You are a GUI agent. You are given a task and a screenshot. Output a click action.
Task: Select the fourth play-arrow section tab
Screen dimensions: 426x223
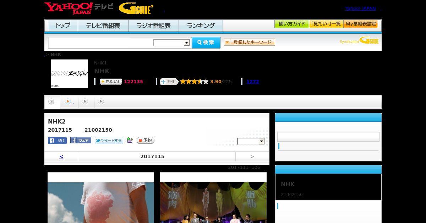coord(101,102)
